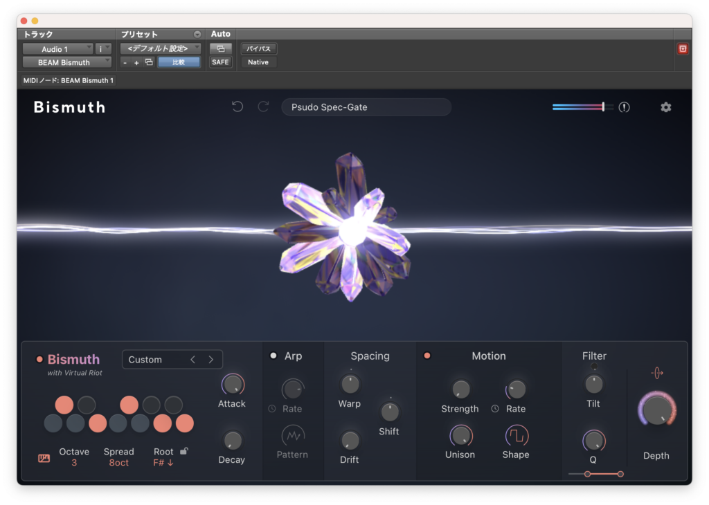709x505 pixels.
Task: Open the <デフォルト設定> preset dropdown
Action: (161, 49)
